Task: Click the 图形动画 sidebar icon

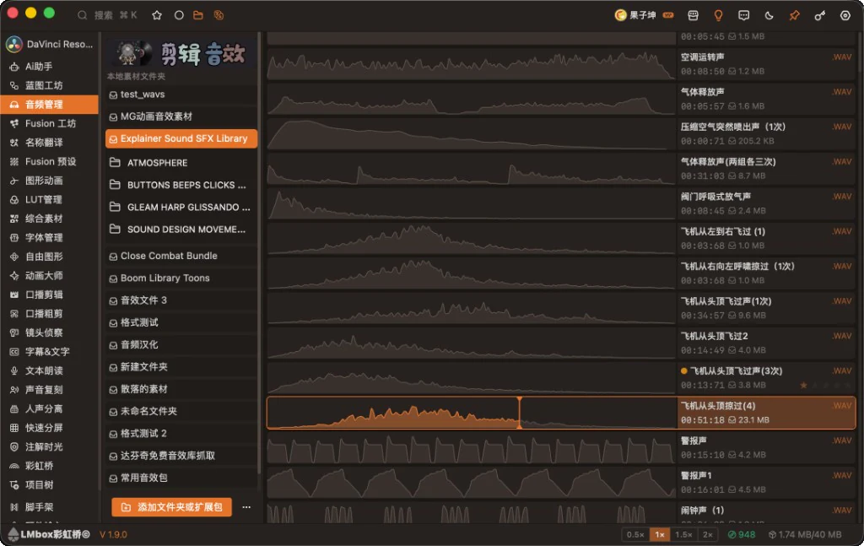Action: [14, 181]
